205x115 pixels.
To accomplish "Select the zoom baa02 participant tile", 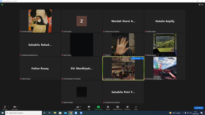I will (82, 21).
